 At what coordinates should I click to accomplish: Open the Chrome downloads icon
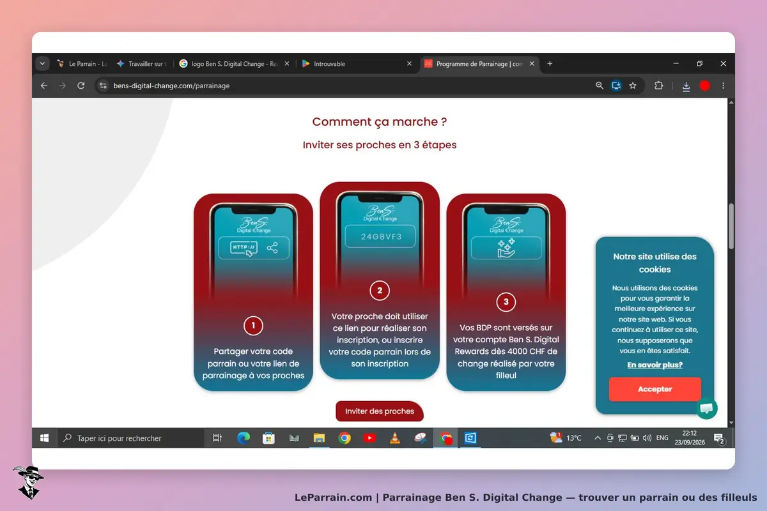(x=686, y=86)
